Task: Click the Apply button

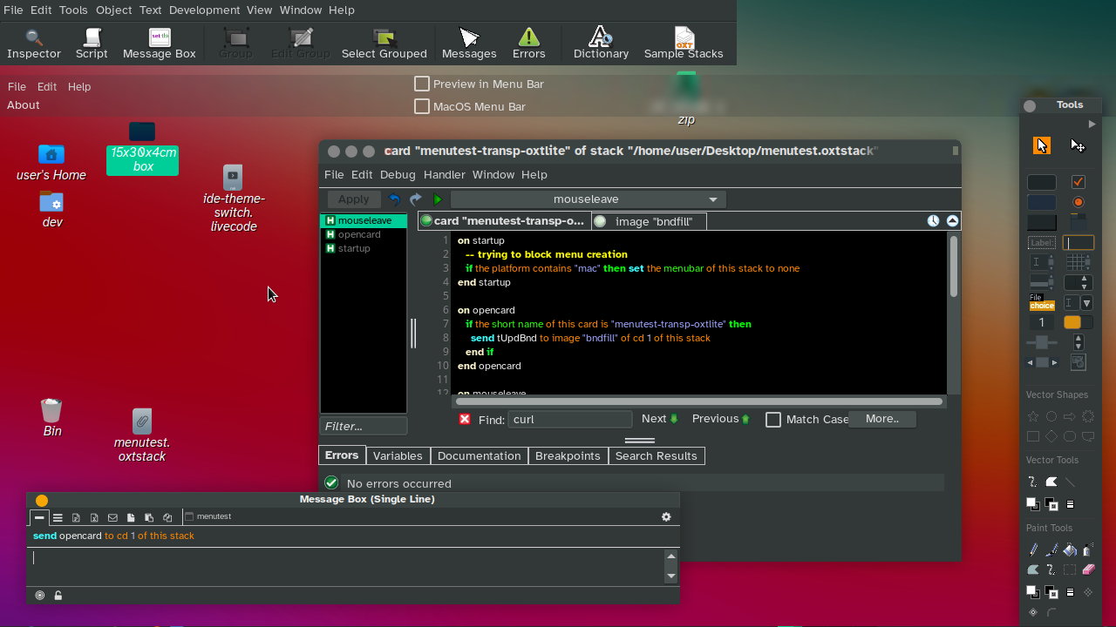Action: click(x=353, y=199)
